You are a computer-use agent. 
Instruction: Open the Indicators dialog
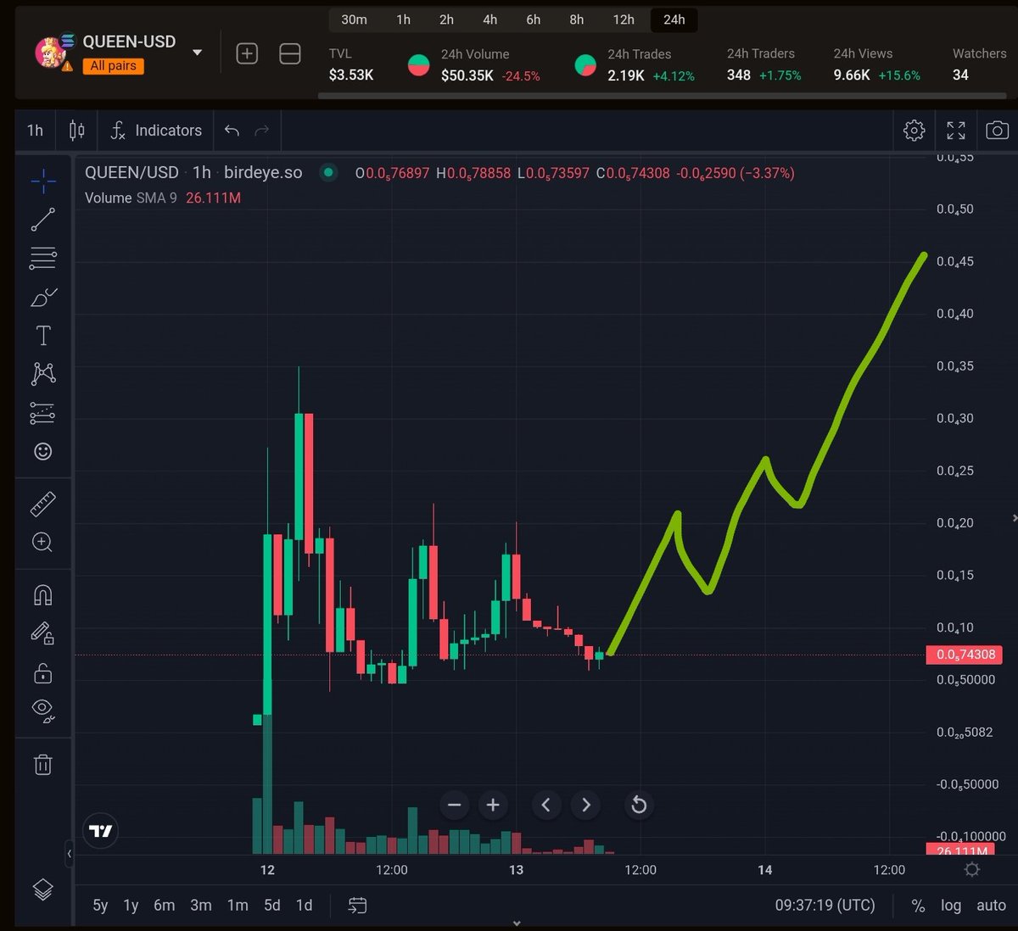pos(156,131)
